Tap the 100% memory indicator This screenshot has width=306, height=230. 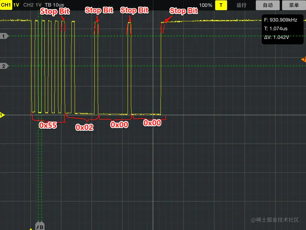coord(206,5)
